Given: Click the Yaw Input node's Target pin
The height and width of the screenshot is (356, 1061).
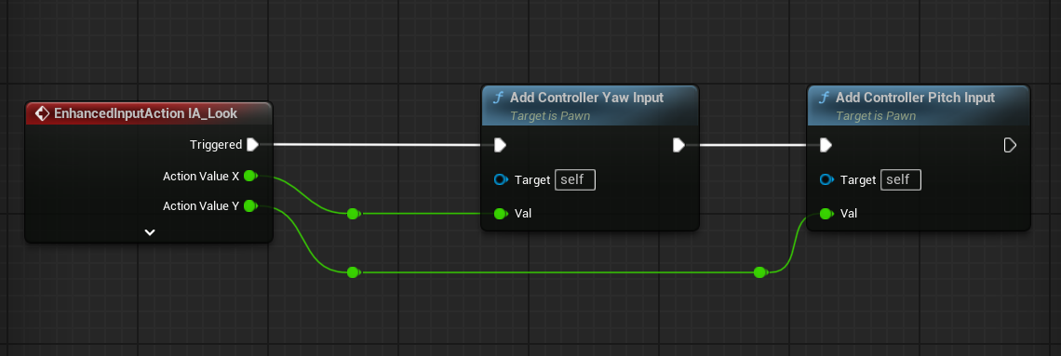Looking at the screenshot, I should [501, 179].
